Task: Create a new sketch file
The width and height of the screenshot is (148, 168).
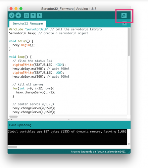Action: pos(27,15)
